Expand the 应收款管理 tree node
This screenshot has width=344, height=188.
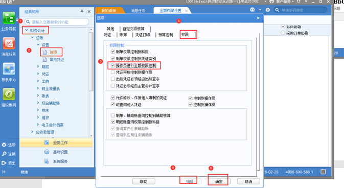pos(32,132)
